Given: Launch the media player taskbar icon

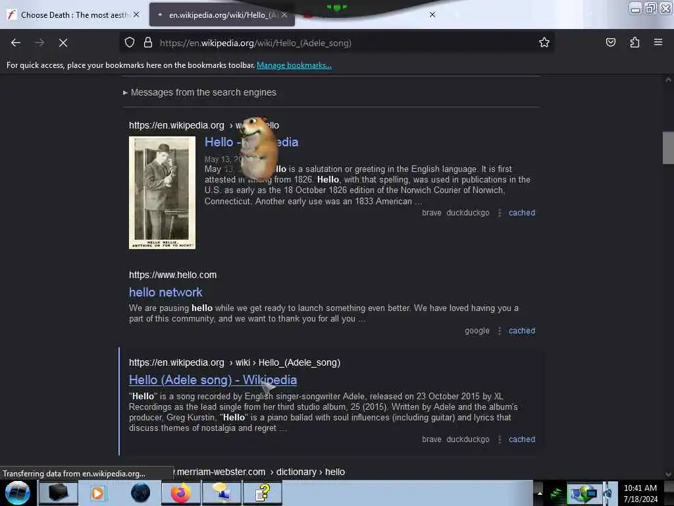Looking at the screenshot, I should click(x=97, y=493).
